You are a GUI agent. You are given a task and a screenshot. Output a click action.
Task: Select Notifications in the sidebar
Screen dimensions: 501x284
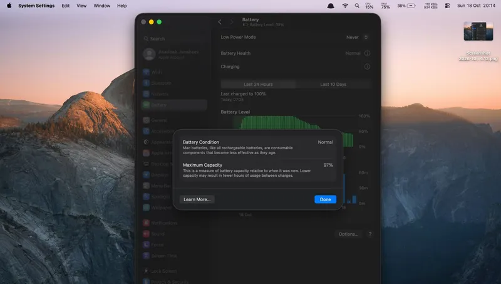tap(174, 223)
